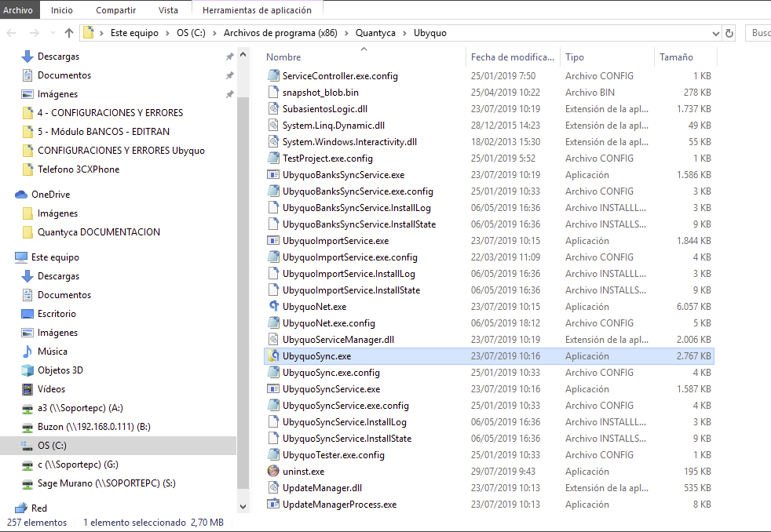This screenshot has width=771, height=532.
Task: Expand chevron after Quantyca breadcrumb
Action: [x=404, y=33]
